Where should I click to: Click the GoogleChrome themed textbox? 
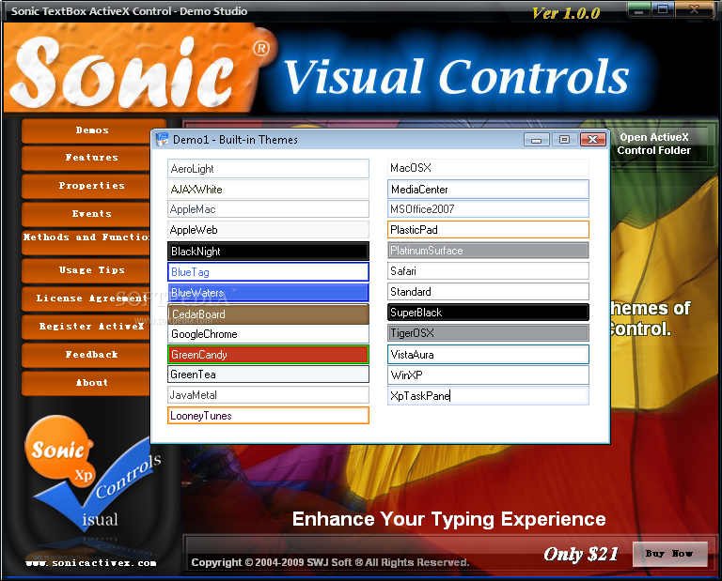pyautogui.click(x=268, y=334)
